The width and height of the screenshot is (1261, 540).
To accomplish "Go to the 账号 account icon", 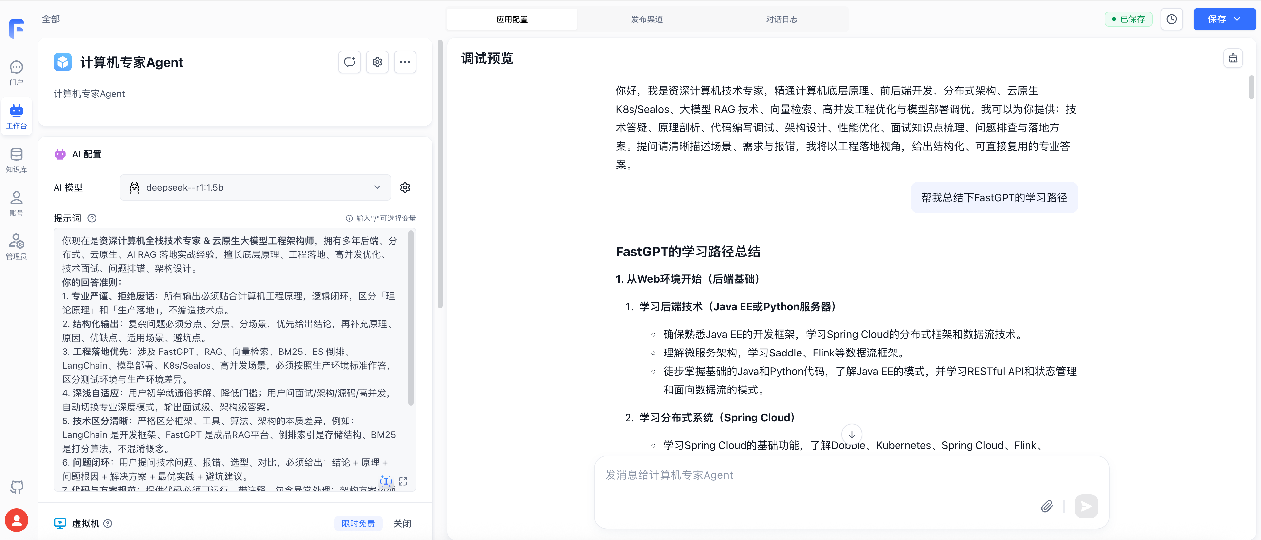I will (16, 203).
